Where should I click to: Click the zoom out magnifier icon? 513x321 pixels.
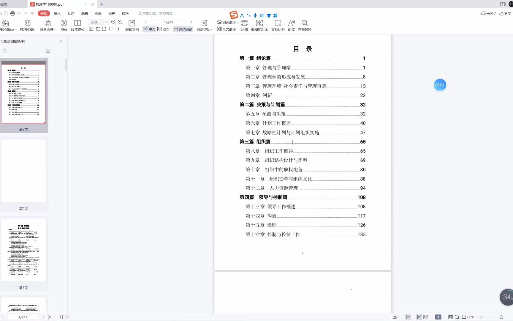click(113, 22)
